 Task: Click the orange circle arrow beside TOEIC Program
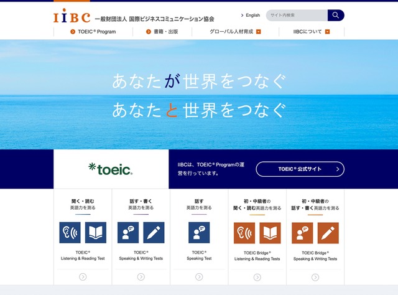pyautogui.click(x=73, y=32)
